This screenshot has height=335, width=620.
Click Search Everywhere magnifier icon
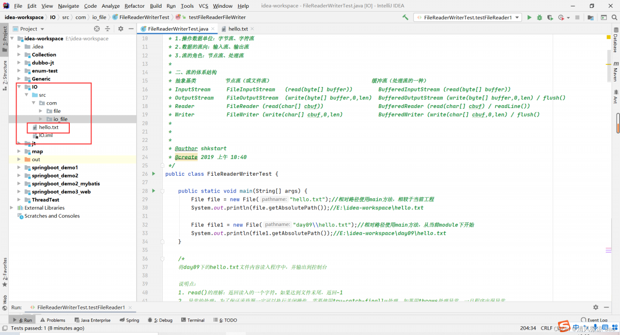pos(614,17)
